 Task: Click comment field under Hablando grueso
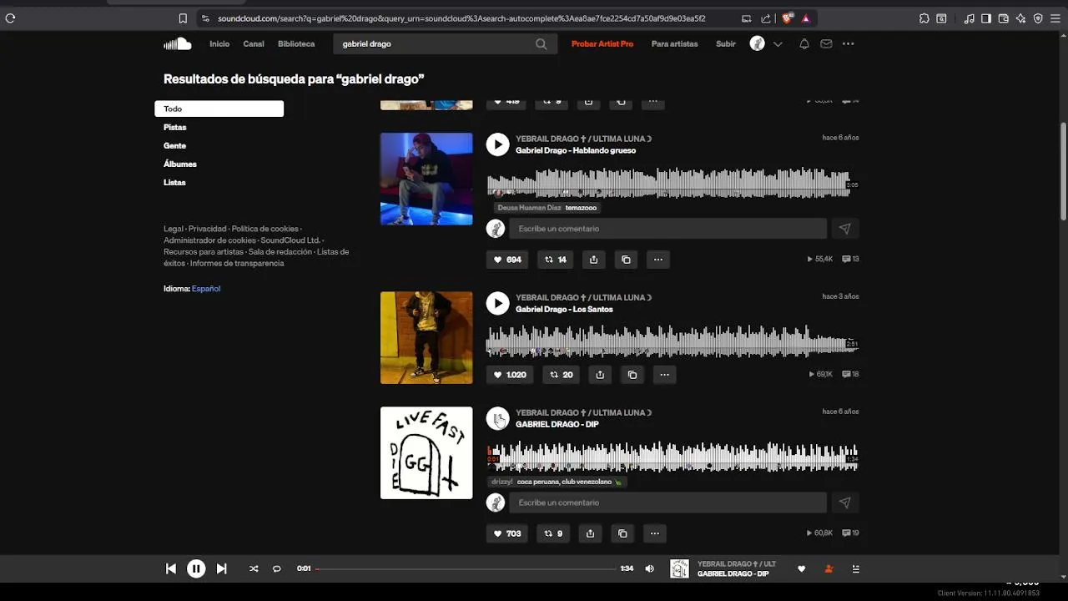(668, 229)
